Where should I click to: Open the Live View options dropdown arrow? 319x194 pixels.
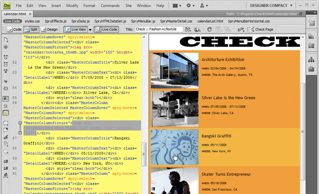[x=90, y=29]
